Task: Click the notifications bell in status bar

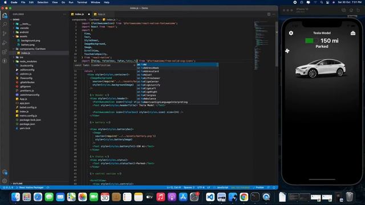Action: click(274, 187)
